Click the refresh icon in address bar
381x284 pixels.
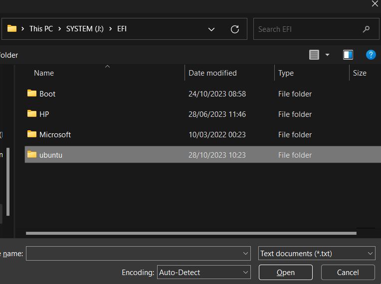tap(235, 29)
